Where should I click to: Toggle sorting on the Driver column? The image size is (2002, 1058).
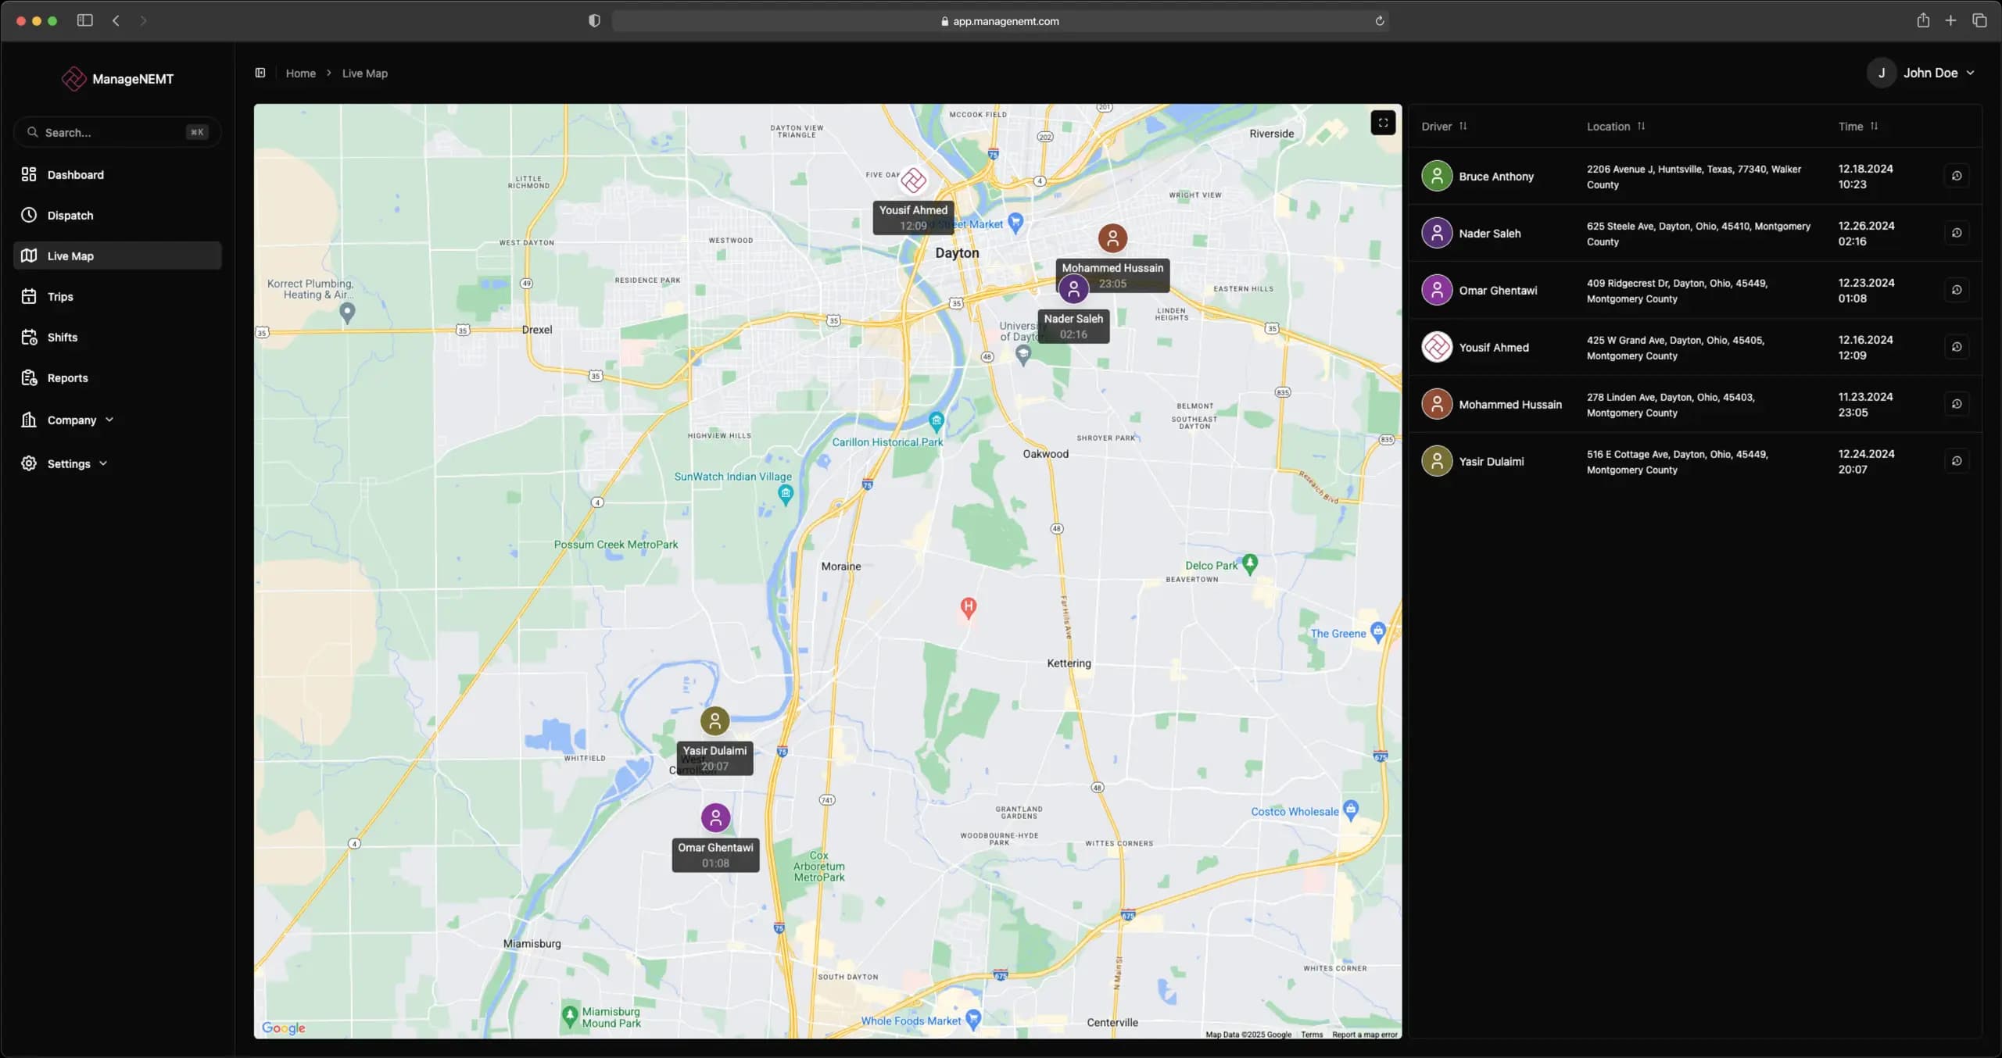tap(1461, 125)
